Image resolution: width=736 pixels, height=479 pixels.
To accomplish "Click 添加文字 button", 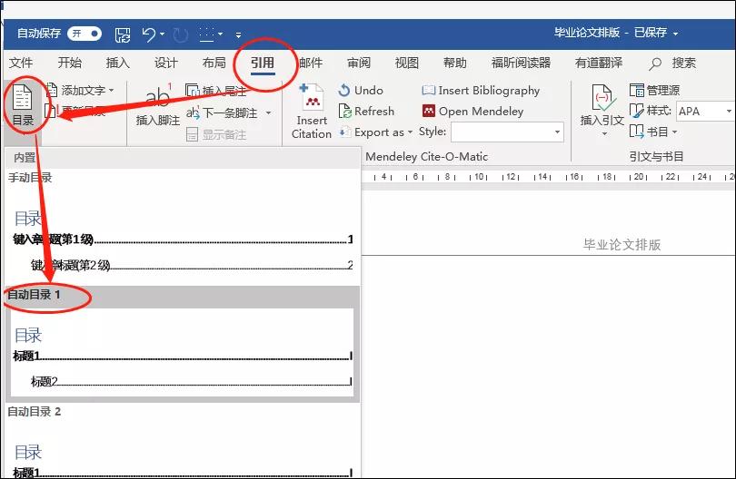I will tap(81, 90).
